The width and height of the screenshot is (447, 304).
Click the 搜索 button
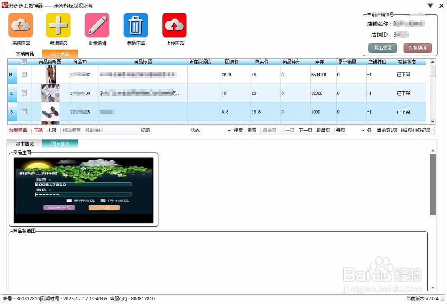coord(238,131)
